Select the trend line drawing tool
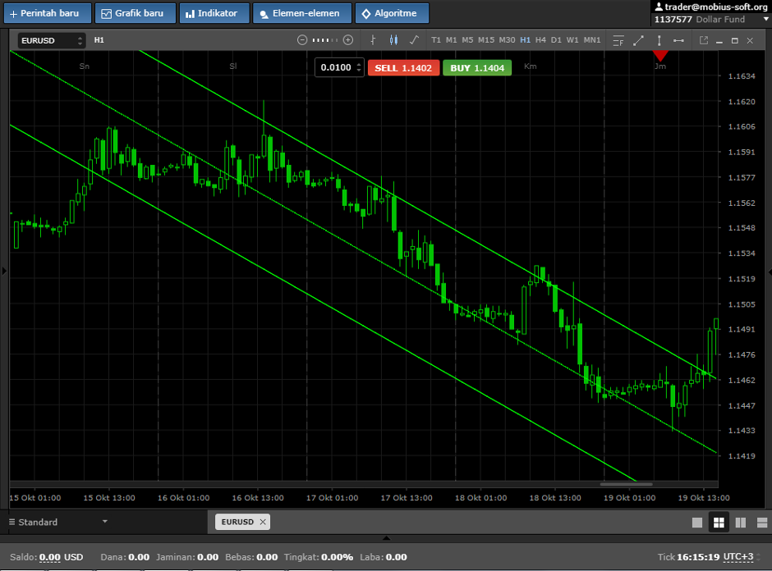This screenshot has height=571, width=772. click(x=639, y=41)
